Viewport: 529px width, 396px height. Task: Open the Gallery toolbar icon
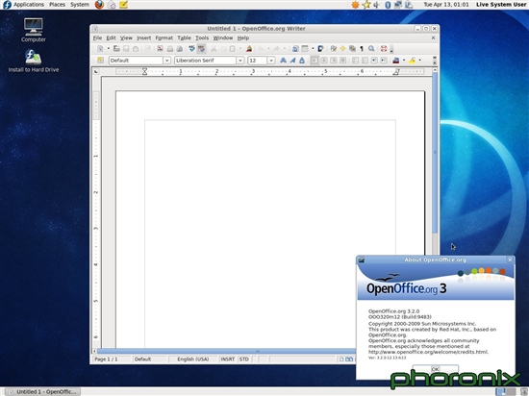pyautogui.click(x=352, y=49)
